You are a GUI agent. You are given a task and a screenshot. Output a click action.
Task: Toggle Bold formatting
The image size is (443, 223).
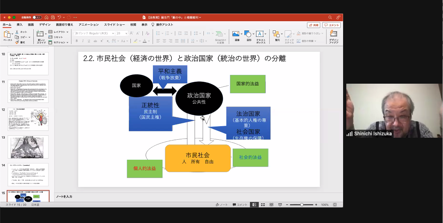[77, 41]
